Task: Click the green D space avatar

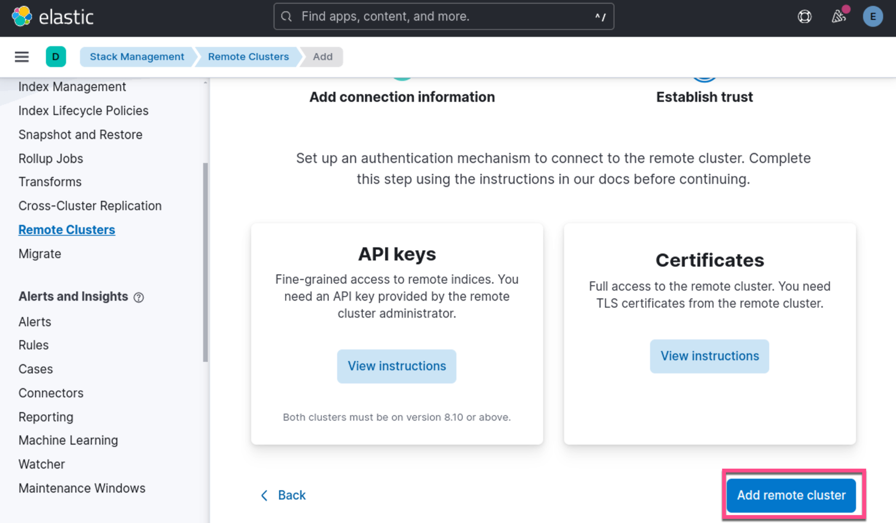Action: point(56,57)
